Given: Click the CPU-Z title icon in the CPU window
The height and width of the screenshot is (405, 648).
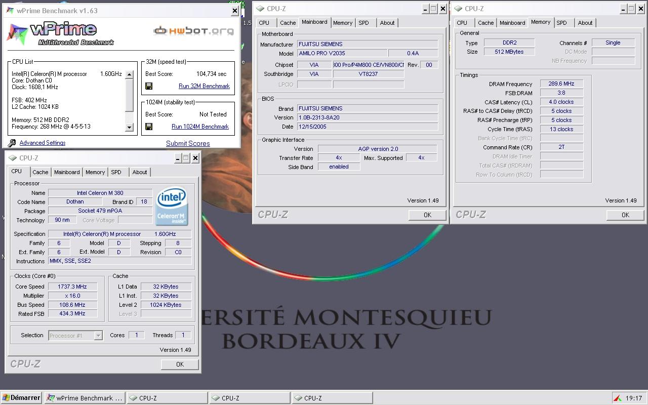Looking at the screenshot, I should coord(13,158).
